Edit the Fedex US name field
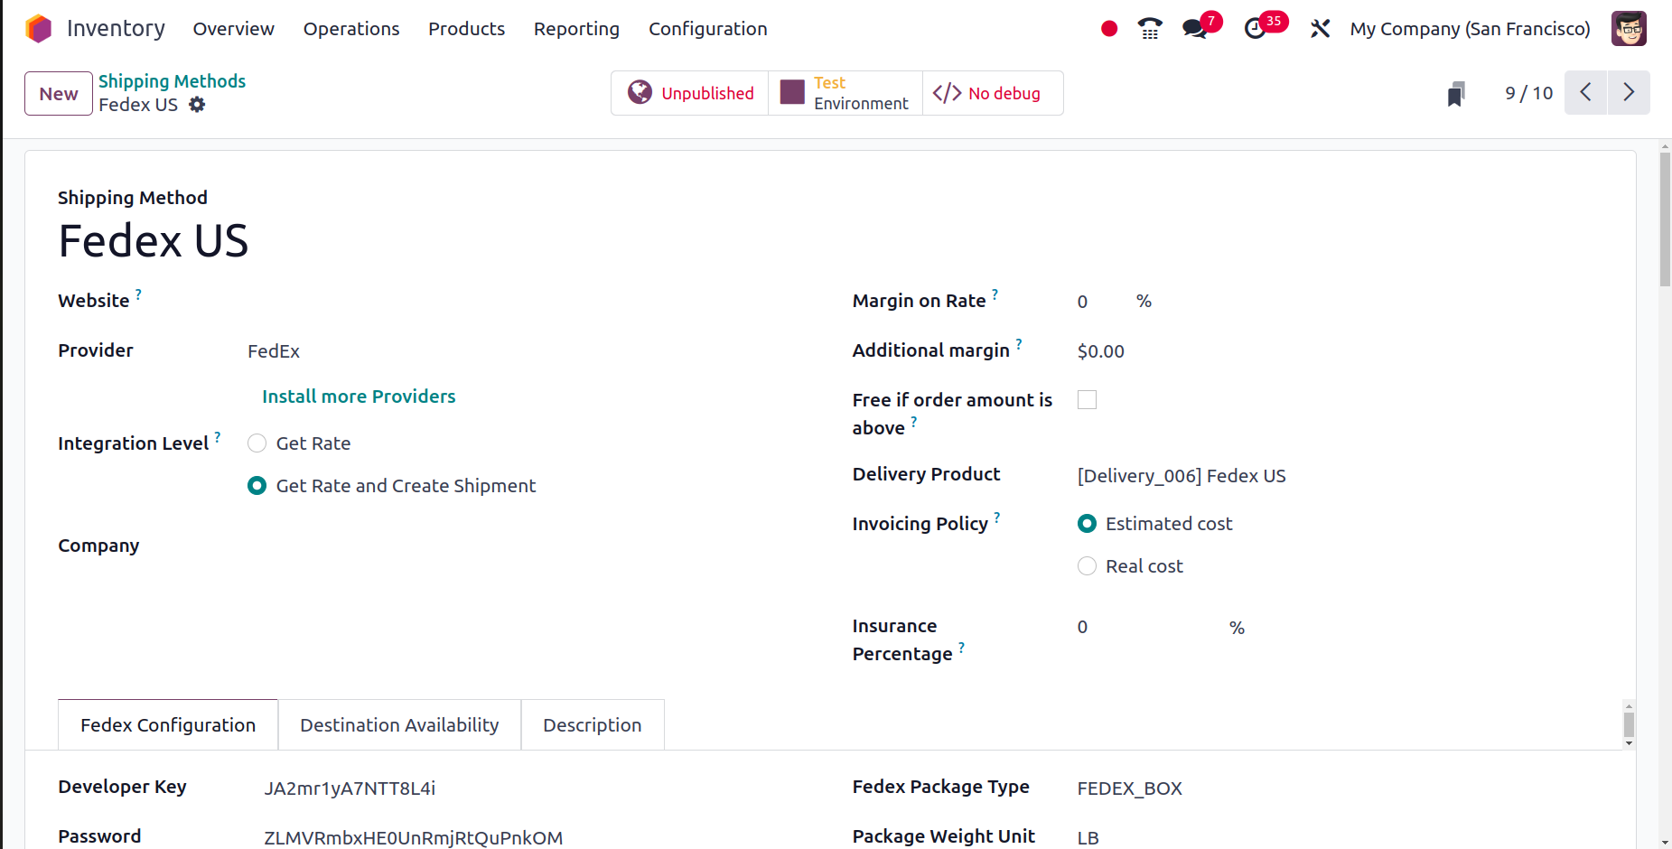1672x849 pixels. click(x=154, y=241)
